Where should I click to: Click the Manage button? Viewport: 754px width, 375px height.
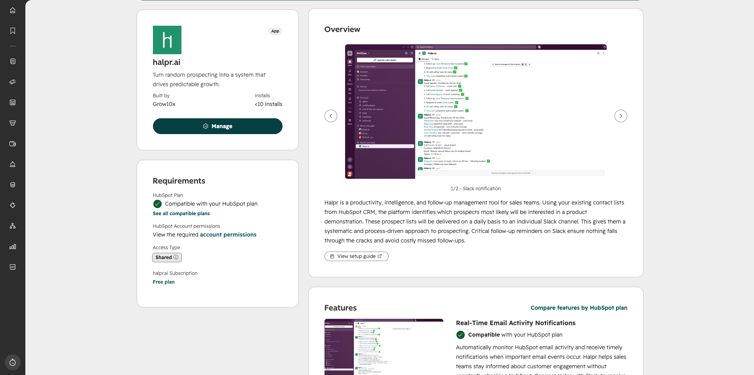coord(218,126)
